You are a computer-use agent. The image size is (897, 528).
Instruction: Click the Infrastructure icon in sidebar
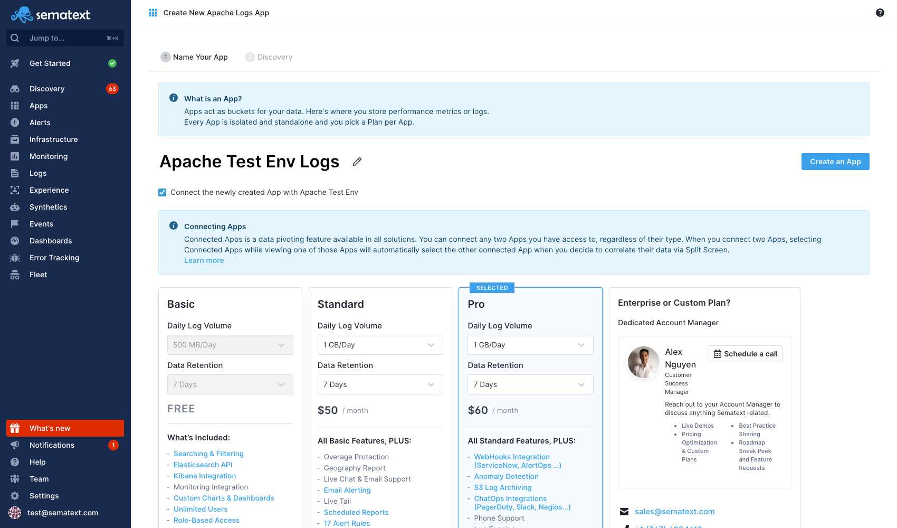point(15,139)
